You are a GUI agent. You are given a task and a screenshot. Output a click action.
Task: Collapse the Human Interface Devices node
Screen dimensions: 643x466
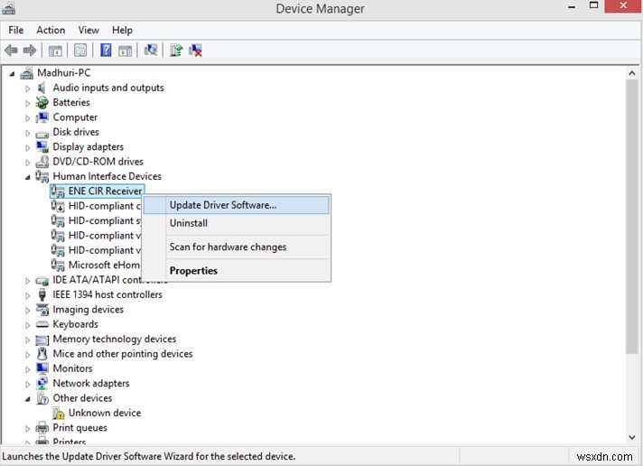click(x=27, y=177)
